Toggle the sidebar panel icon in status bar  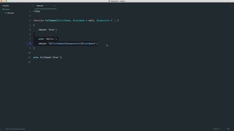[1, 129]
